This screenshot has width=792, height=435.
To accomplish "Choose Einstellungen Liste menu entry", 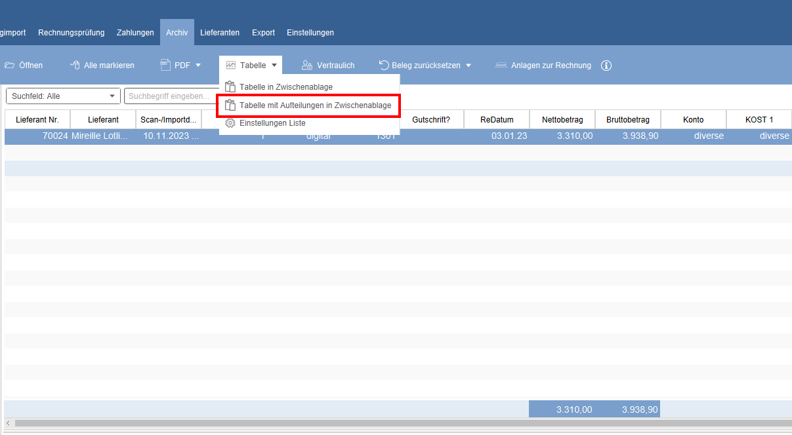I will tap(309, 123).
